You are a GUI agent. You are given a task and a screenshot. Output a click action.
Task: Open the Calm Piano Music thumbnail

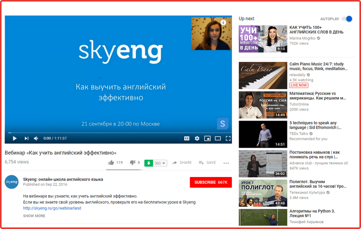[263, 75]
